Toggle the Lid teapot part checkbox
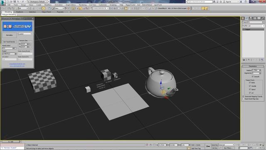Screen dimensions: 266x150 point(250,92)
